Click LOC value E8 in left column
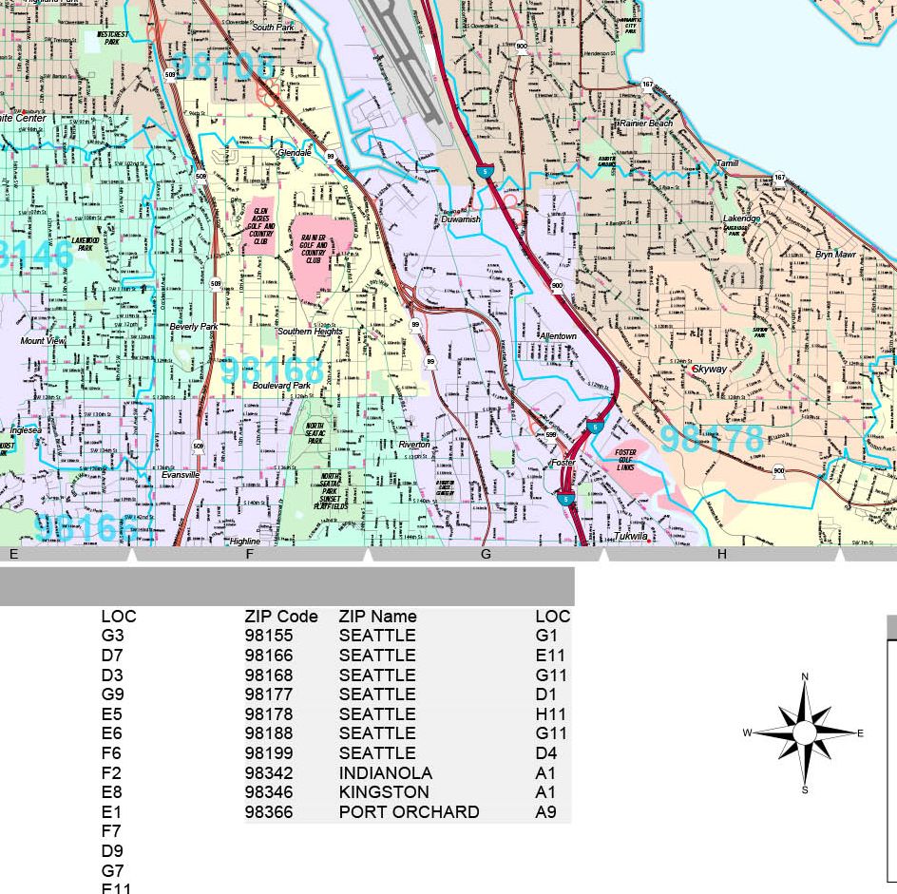 (111, 792)
